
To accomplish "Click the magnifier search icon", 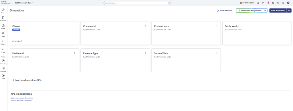I will [x=106, y=3].
